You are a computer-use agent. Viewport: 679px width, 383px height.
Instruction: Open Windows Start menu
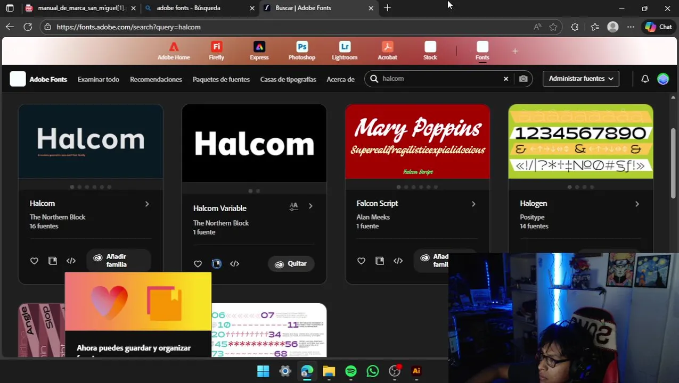263,371
